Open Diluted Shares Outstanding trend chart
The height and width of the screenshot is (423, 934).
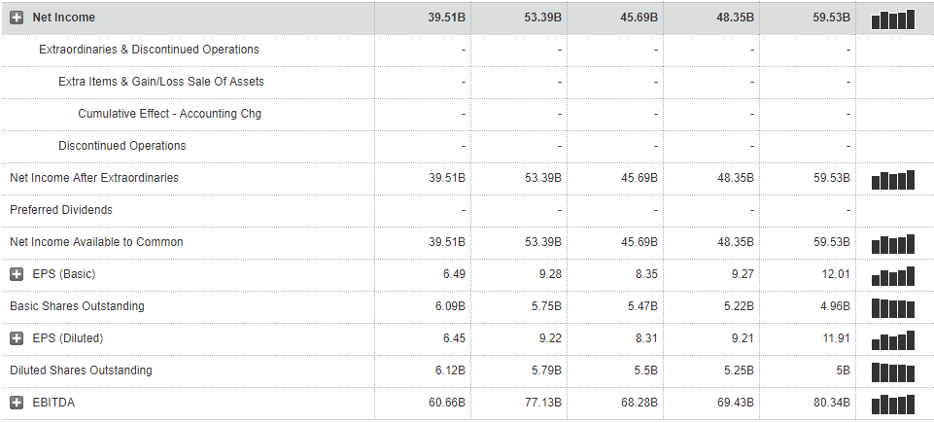[x=893, y=371]
